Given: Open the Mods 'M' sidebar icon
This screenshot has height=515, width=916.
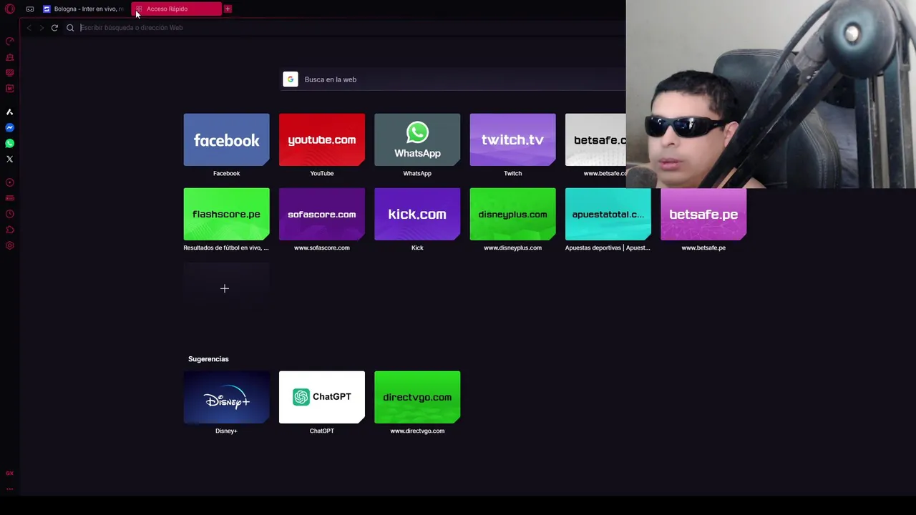Looking at the screenshot, I should click(10, 89).
